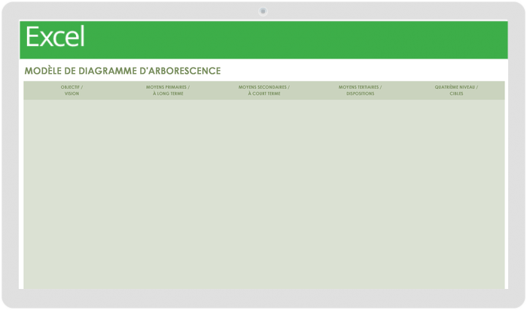Screen dimensions: 527x310
Task: Select the Quatrième niveau header cell
Action: 456,90
